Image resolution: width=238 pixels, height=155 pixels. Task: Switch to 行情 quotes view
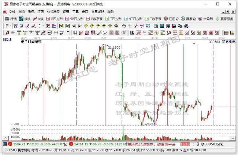11,19
